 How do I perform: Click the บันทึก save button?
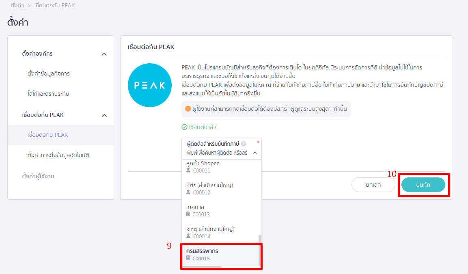coord(423,185)
